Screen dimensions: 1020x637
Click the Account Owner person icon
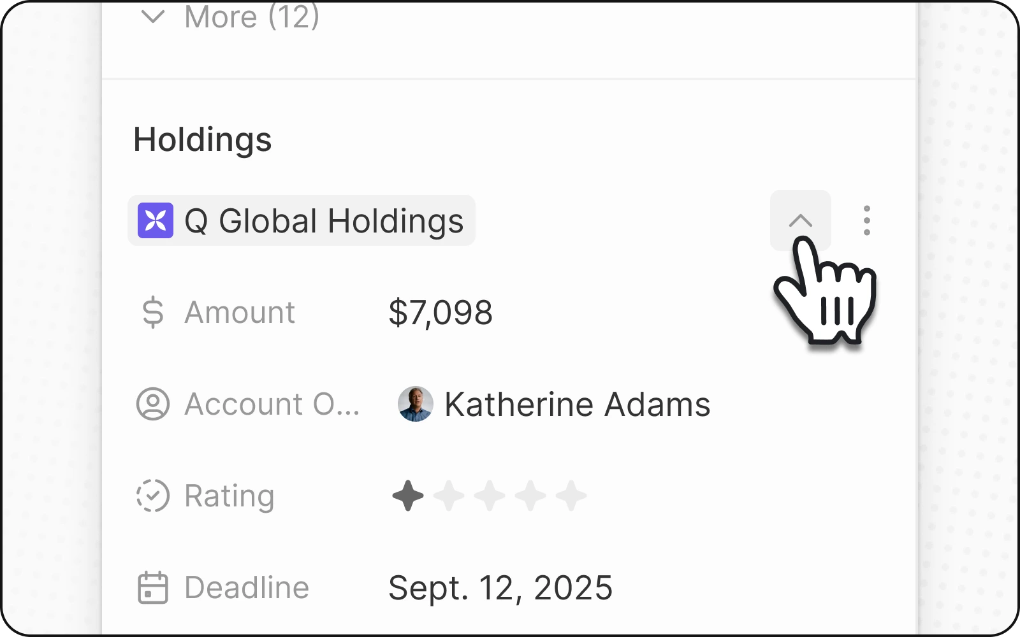click(153, 404)
